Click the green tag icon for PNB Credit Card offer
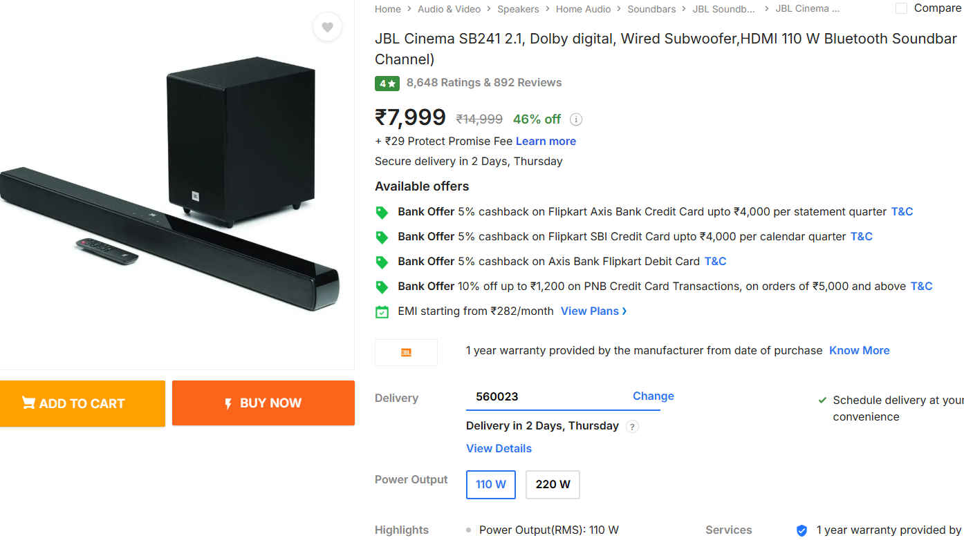Viewport: 964px width, 540px height. (x=382, y=287)
